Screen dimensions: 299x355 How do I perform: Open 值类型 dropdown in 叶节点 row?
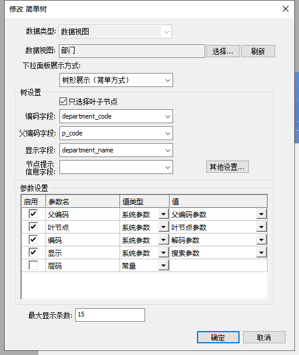[x=164, y=227]
